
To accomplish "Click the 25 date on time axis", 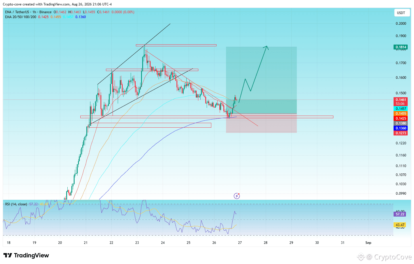I will pyautogui.click(x=189, y=243).
